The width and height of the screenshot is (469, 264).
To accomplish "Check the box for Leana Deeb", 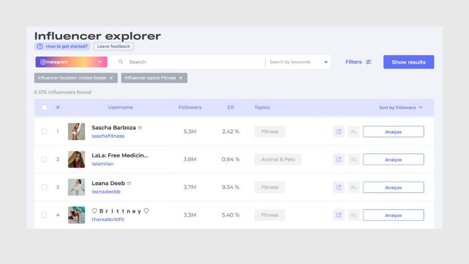I will pyautogui.click(x=44, y=187).
